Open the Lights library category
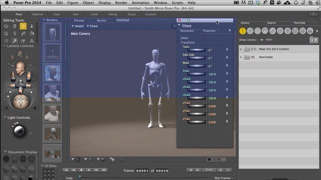 (287, 31)
